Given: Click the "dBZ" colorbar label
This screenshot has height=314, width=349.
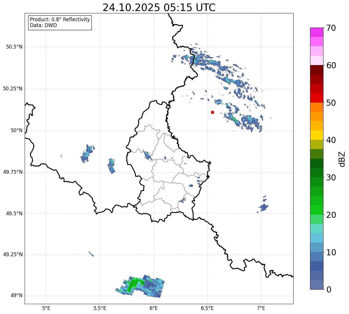Looking at the screenshot, I should pyautogui.click(x=342, y=159).
